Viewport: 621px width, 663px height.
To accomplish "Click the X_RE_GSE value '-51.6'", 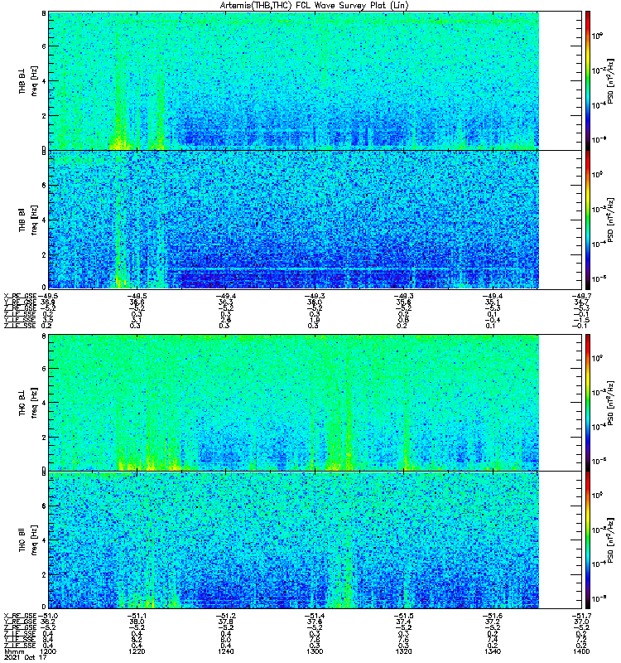I will coord(493,616).
